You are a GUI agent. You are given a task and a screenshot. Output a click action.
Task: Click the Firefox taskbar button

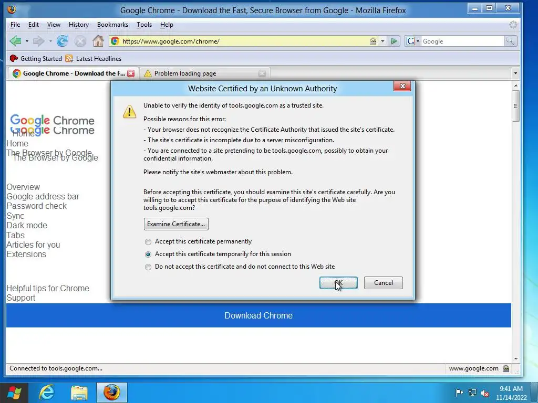(112, 393)
